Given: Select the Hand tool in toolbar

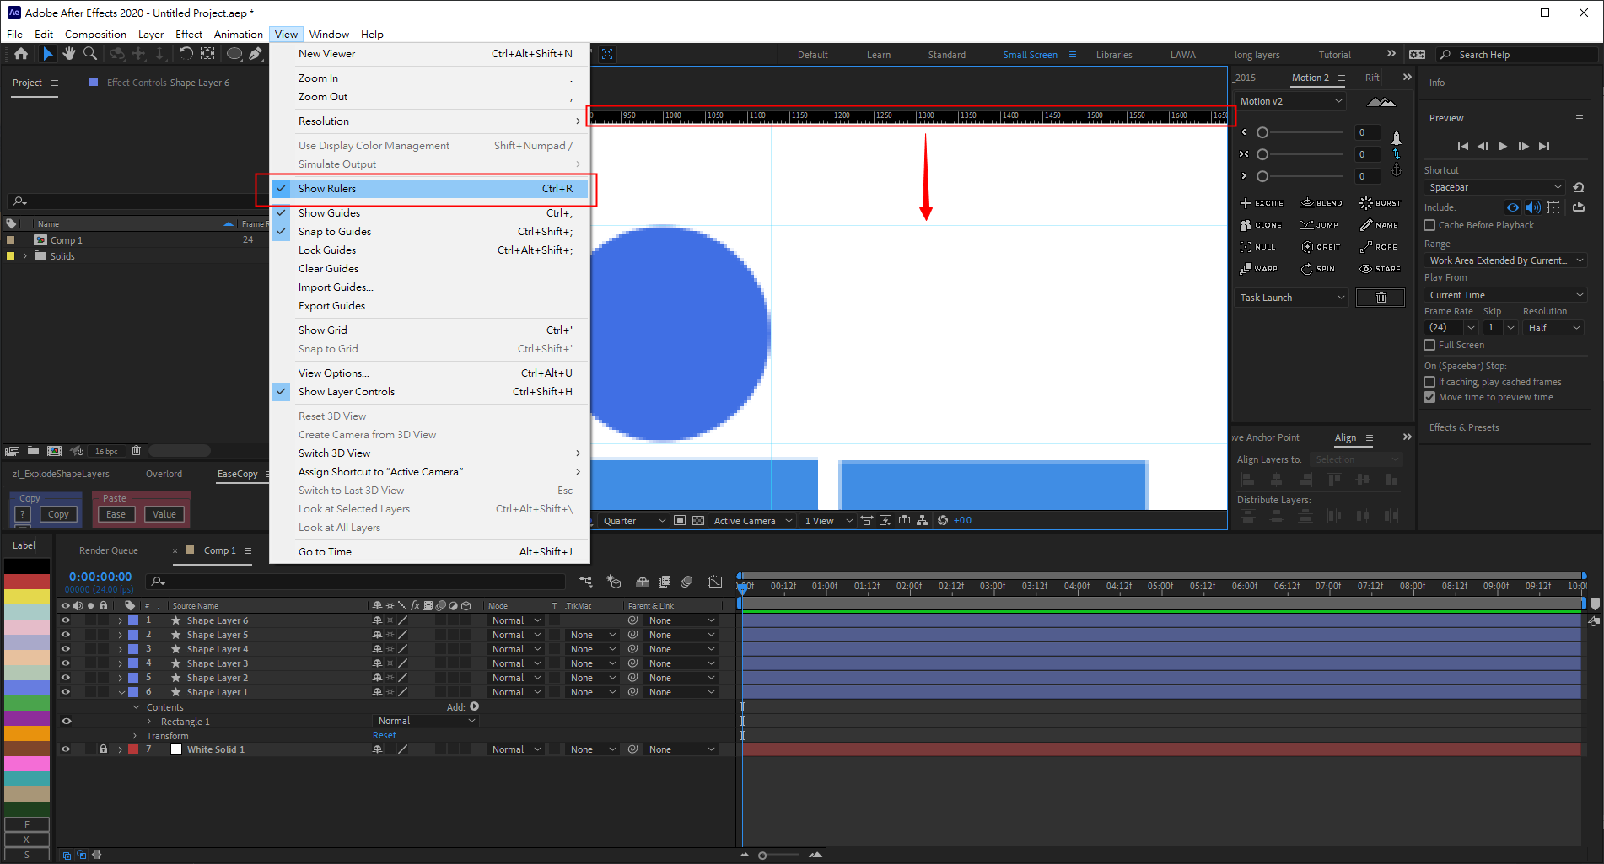Looking at the screenshot, I should [x=68, y=54].
